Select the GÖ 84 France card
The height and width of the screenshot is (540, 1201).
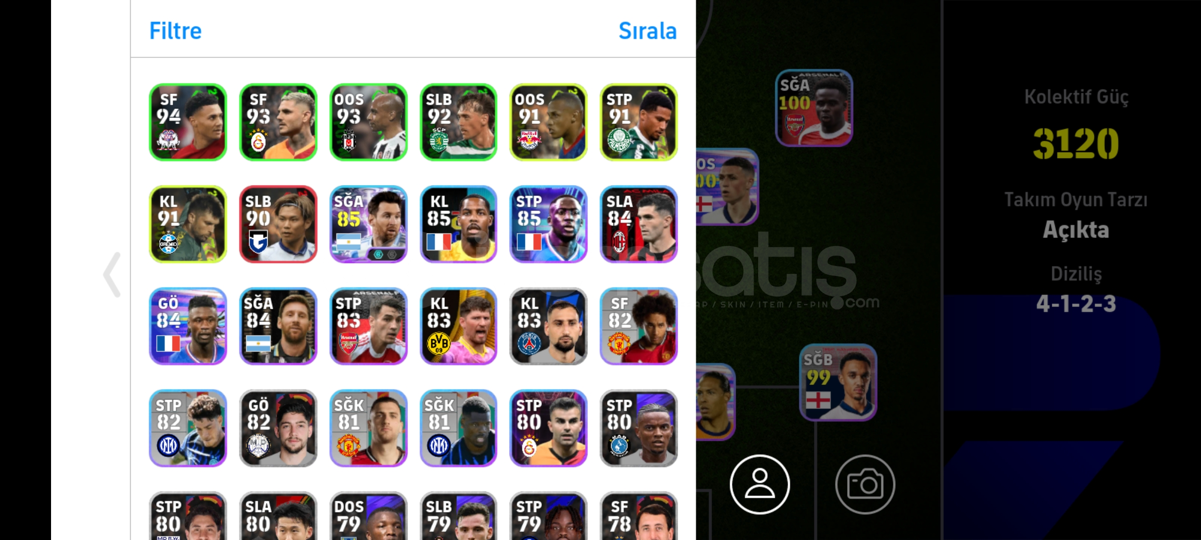[x=188, y=326]
